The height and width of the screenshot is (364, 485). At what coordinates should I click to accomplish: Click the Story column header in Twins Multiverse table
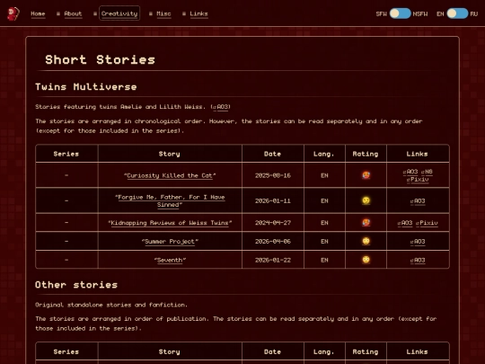click(x=169, y=154)
